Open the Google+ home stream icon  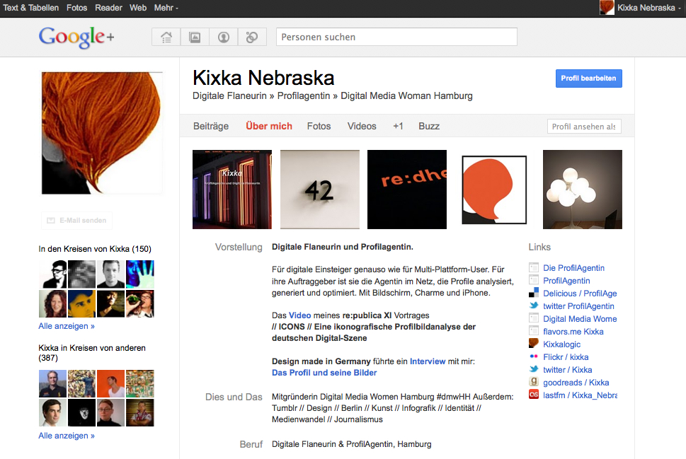tap(166, 37)
